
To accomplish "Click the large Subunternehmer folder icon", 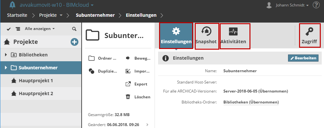I will tap(93, 35).
